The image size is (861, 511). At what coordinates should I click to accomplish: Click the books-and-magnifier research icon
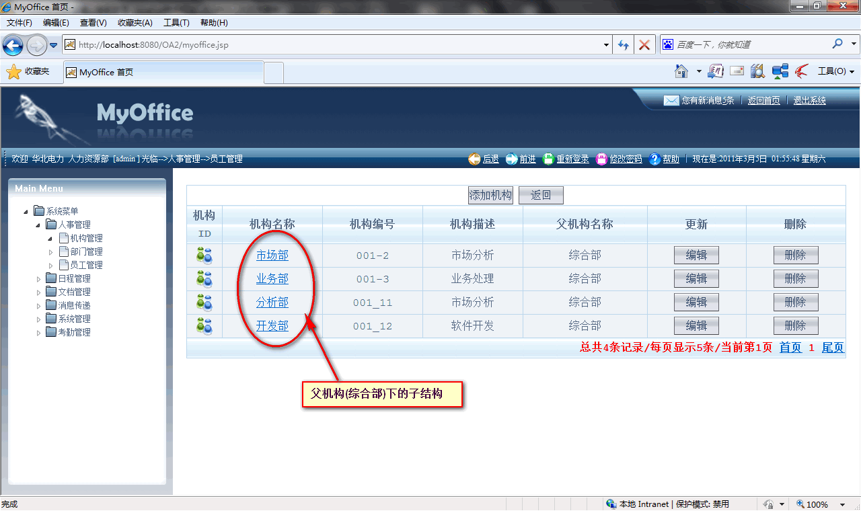tap(758, 71)
